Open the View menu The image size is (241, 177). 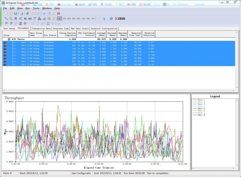click(20, 8)
